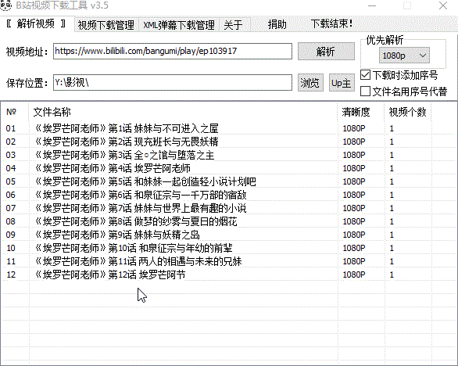
Task: Click the number cell 12
Action: point(11,274)
